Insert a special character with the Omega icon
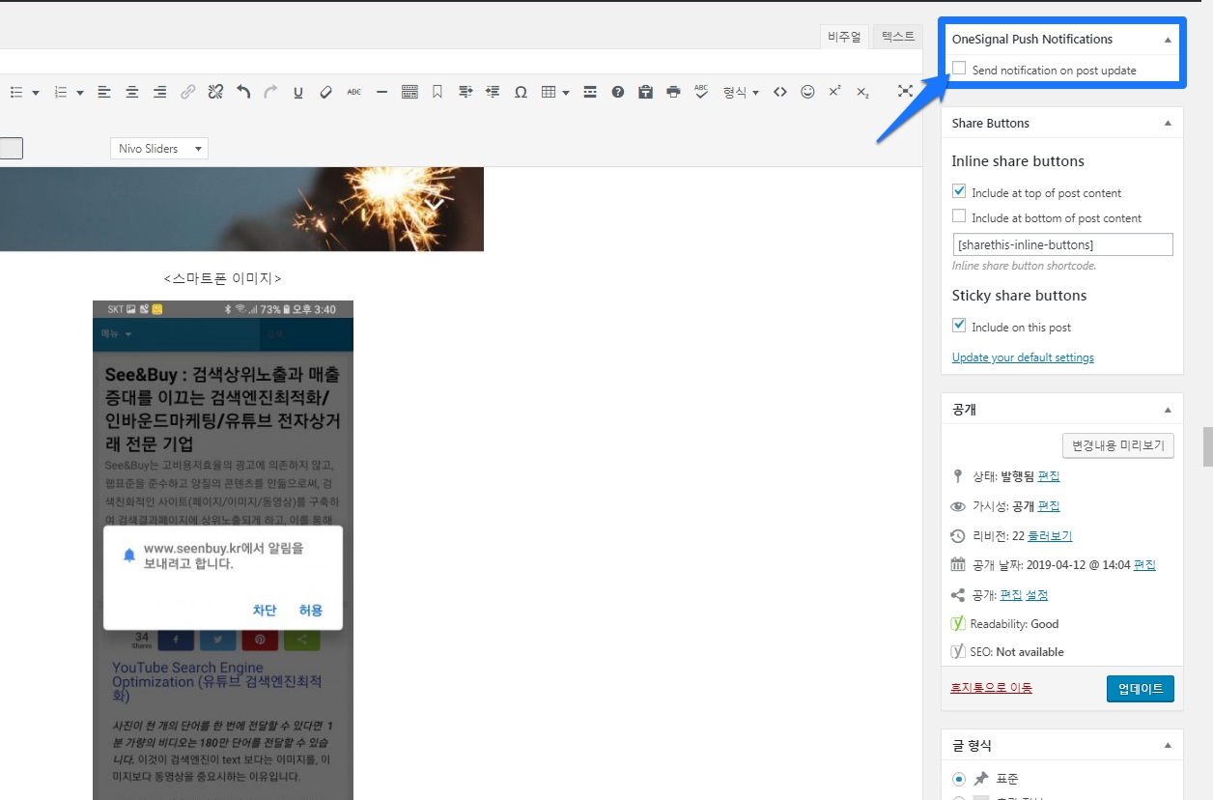 click(x=521, y=92)
